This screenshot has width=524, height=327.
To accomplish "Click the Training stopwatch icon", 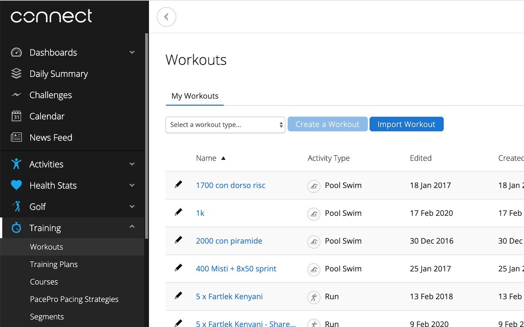I will click(x=16, y=228).
